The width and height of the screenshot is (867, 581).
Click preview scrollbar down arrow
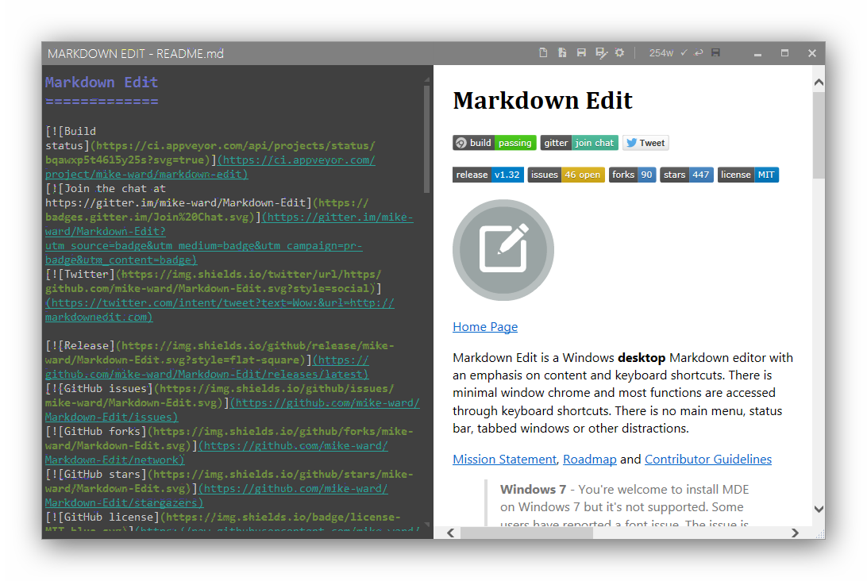click(819, 509)
